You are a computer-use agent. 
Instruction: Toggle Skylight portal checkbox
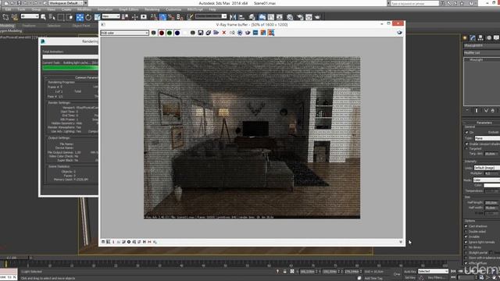466,253
